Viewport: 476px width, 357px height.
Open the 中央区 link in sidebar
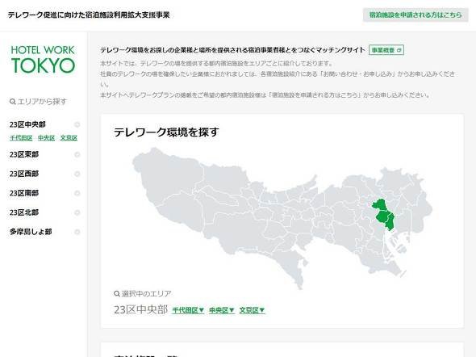[47, 138]
